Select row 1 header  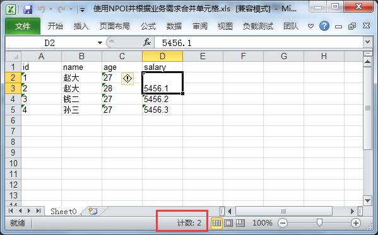tap(13, 67)
